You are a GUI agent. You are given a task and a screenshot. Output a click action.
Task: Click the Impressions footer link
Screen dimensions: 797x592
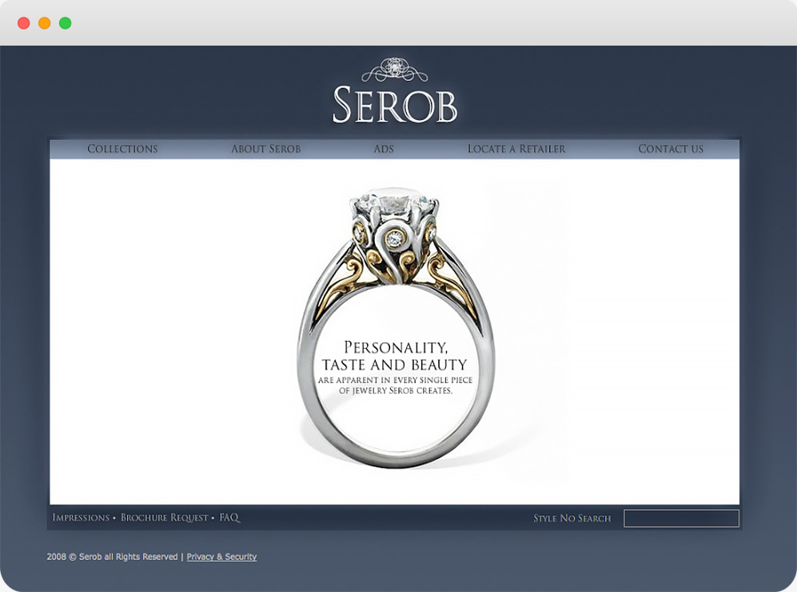click(x=81, y=518)
